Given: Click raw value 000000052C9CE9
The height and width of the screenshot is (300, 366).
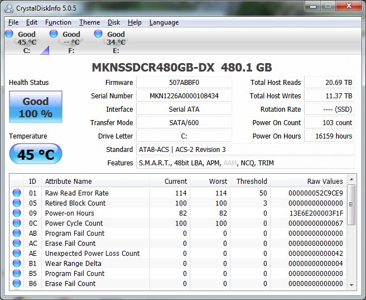Looking at the screenshot, I should point(316,193).
